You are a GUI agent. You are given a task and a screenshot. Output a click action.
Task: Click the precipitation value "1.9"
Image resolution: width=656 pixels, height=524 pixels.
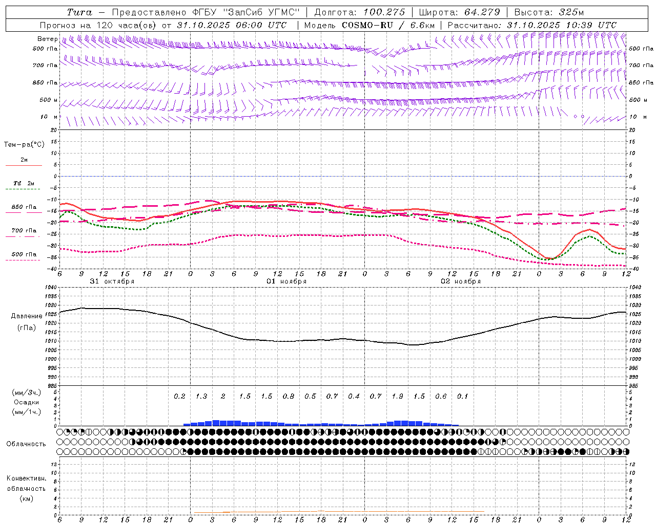(x=397, y=397)
